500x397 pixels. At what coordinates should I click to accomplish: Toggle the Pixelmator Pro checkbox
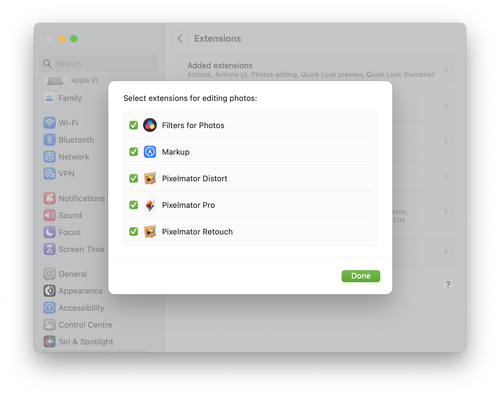134,205
